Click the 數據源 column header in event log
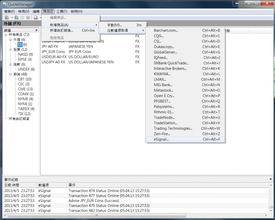Screen dimensions: 275x220 tap(52, 185)
